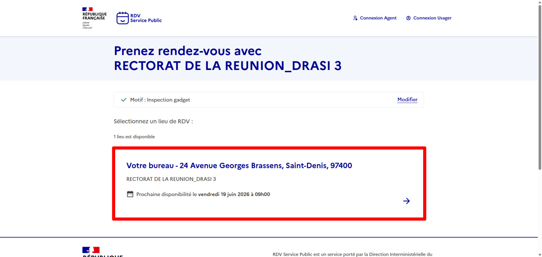Click 'Motif : Inspection gadget' text

coord(160,100)
